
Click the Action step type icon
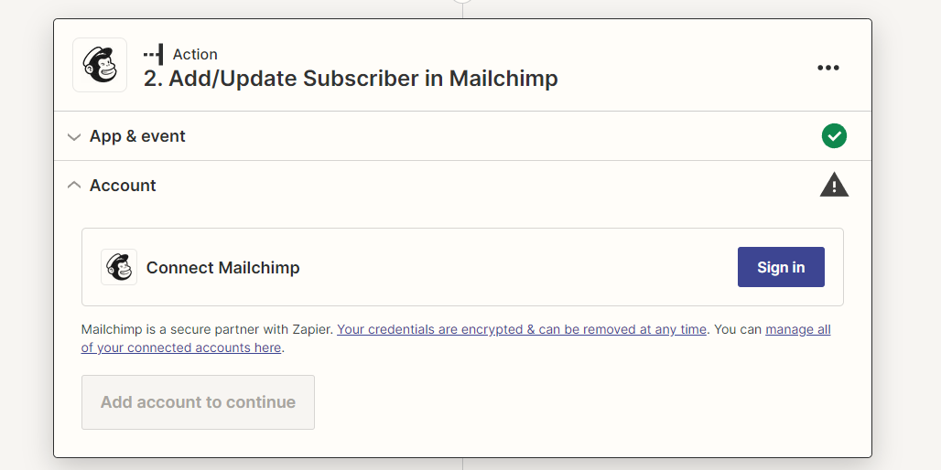[x=153, y=55]
